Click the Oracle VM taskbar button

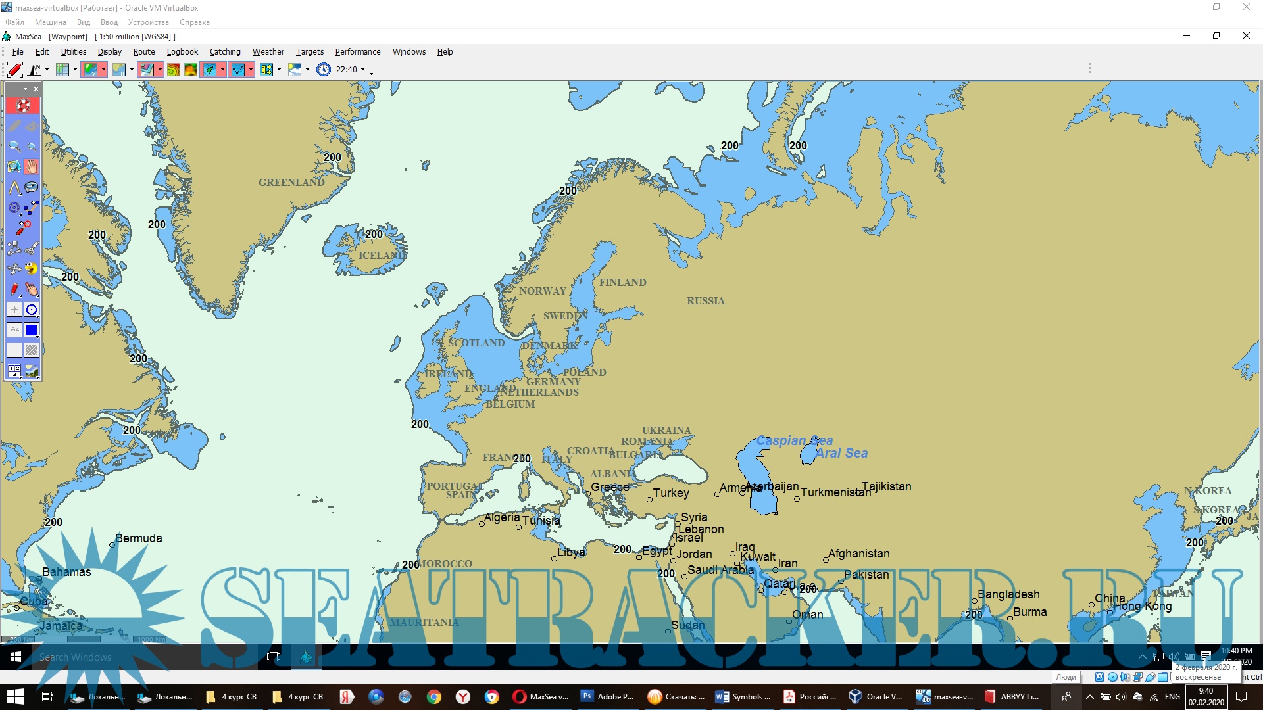[x=876, y=697]
